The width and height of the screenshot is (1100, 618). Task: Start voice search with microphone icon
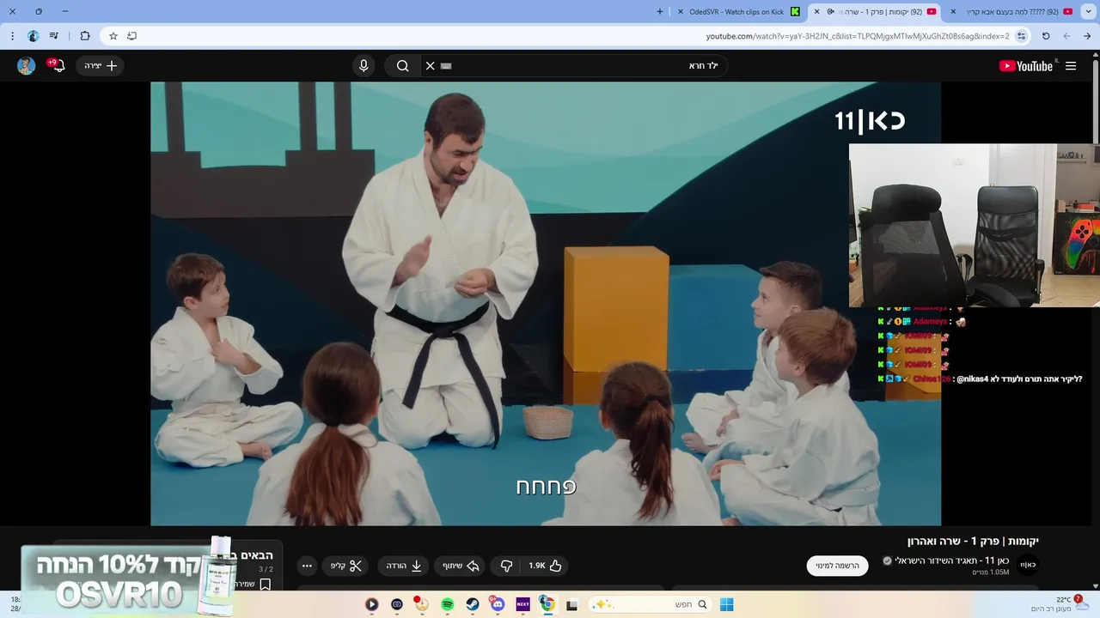(364, 66)
